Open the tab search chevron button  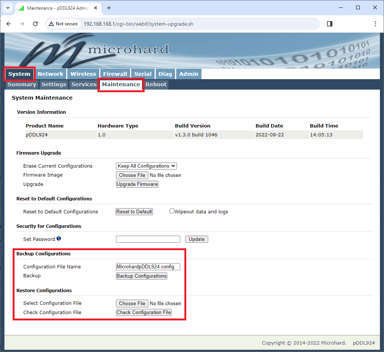7,8
